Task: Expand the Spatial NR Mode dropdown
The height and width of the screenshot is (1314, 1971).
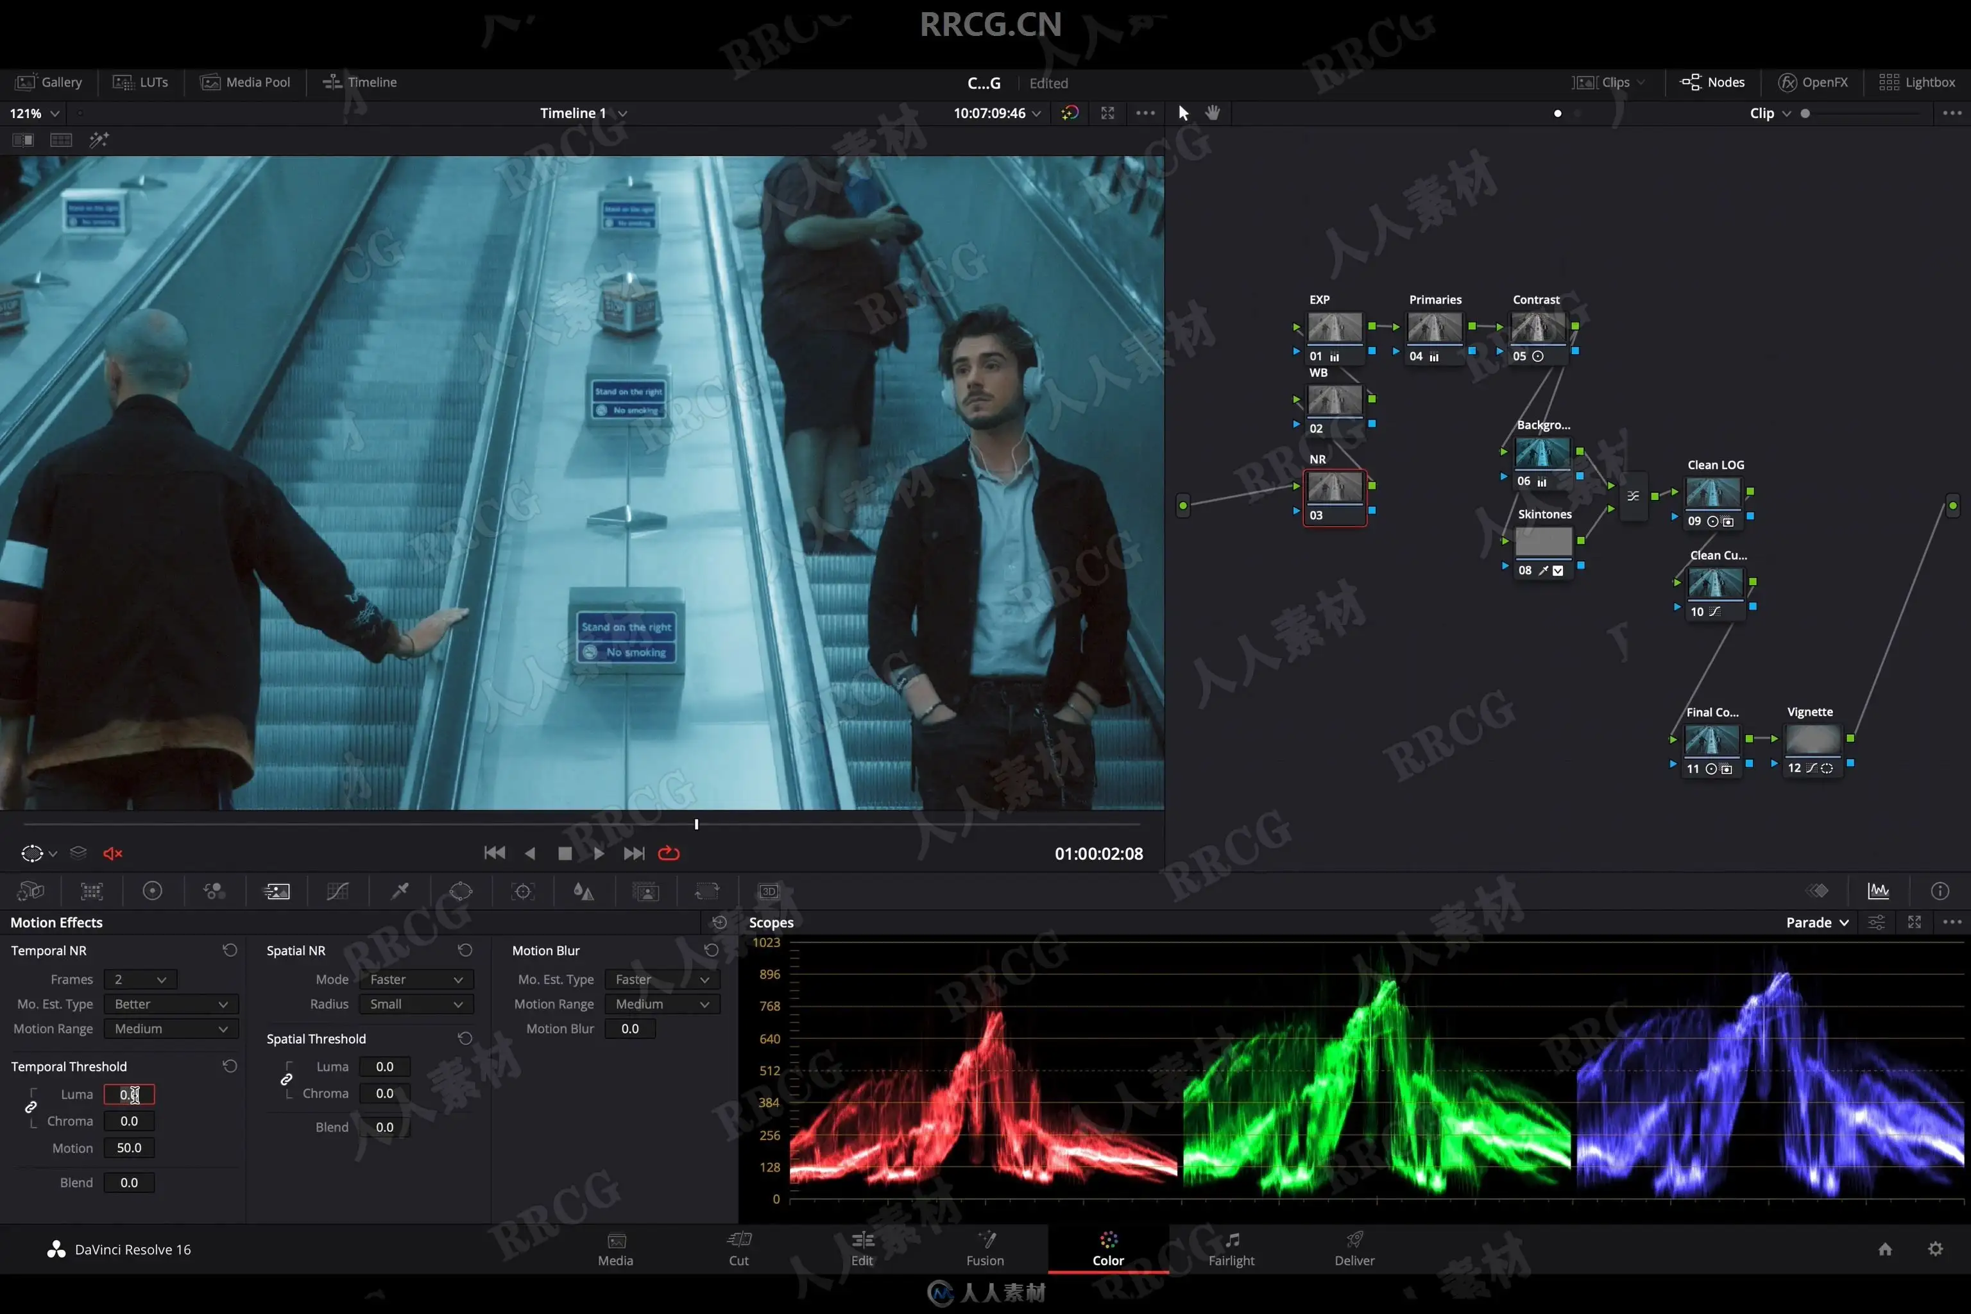Action: (x=416, y=979)
